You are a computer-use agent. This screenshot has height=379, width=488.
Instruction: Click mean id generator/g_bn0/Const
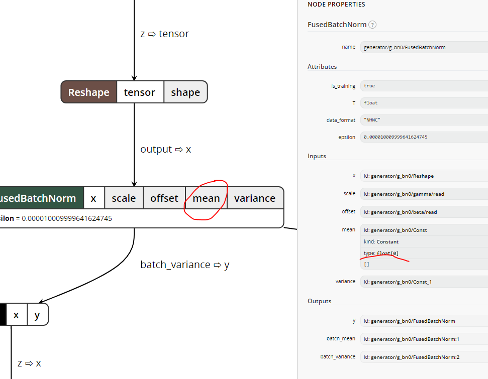(x=424, y=230)
